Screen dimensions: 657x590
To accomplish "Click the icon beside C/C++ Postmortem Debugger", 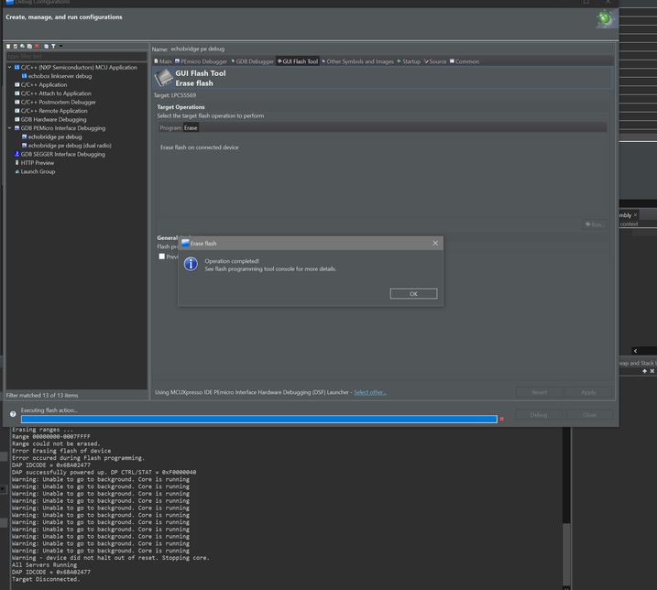I will pos(17,102).
